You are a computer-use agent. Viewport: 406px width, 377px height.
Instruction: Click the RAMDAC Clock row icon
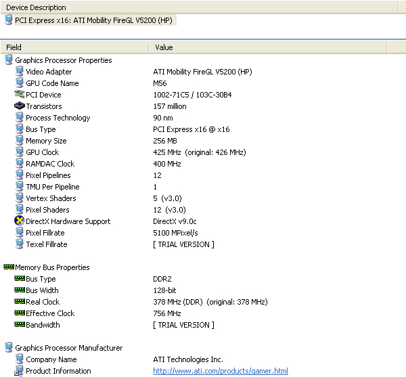coord(20,163)
